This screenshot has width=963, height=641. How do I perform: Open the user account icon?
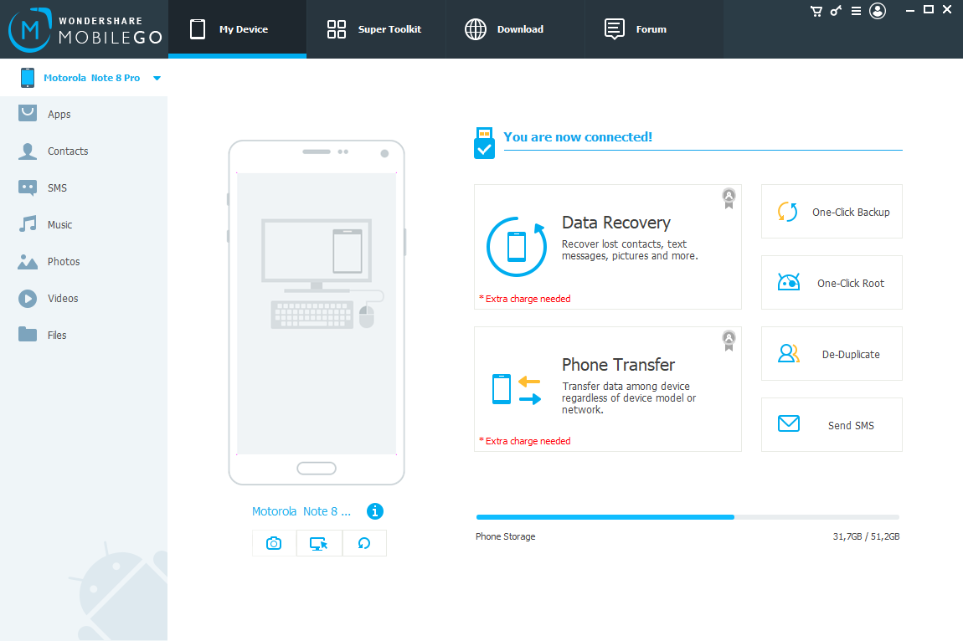[878, 11]
